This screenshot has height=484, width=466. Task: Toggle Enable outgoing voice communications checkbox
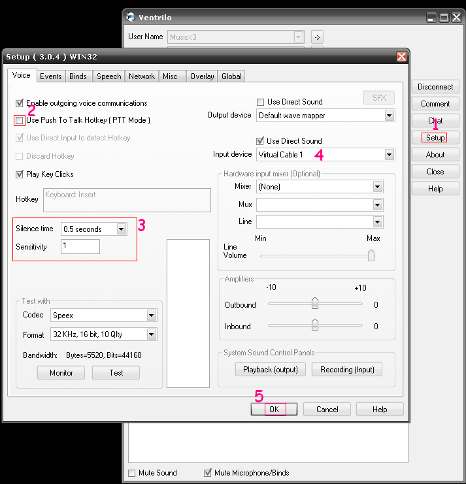click(x=20, y=103)
